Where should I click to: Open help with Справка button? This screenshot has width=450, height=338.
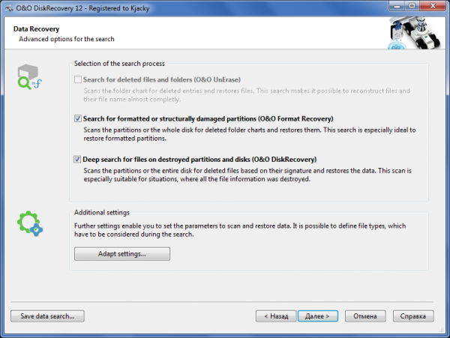[x=413, y=316]
